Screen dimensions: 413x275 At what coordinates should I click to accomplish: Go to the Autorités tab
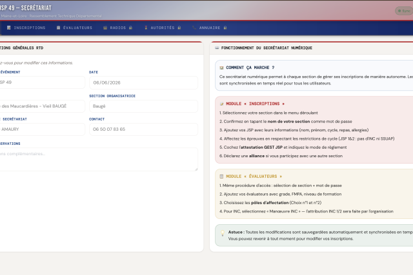point(163,28)
